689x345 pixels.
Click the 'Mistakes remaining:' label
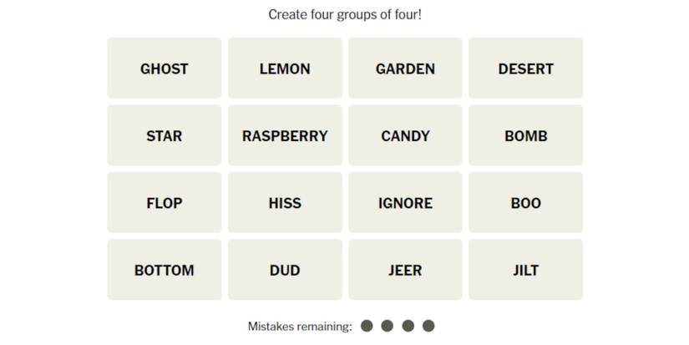pos(300,326)
